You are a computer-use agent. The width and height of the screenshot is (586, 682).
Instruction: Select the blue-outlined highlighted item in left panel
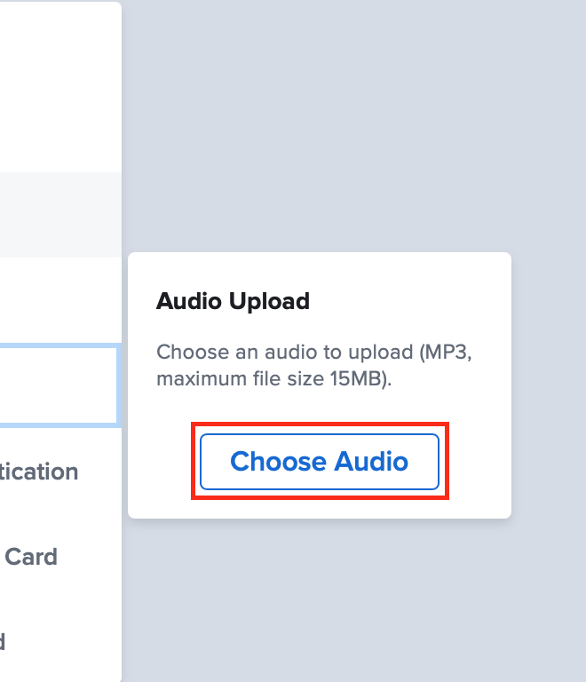(59, 385)
